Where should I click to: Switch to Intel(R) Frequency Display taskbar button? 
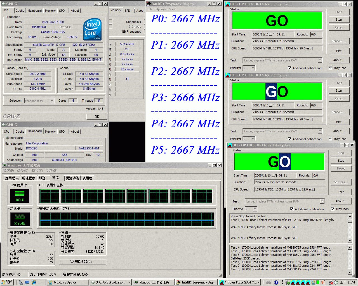point(196,282)
